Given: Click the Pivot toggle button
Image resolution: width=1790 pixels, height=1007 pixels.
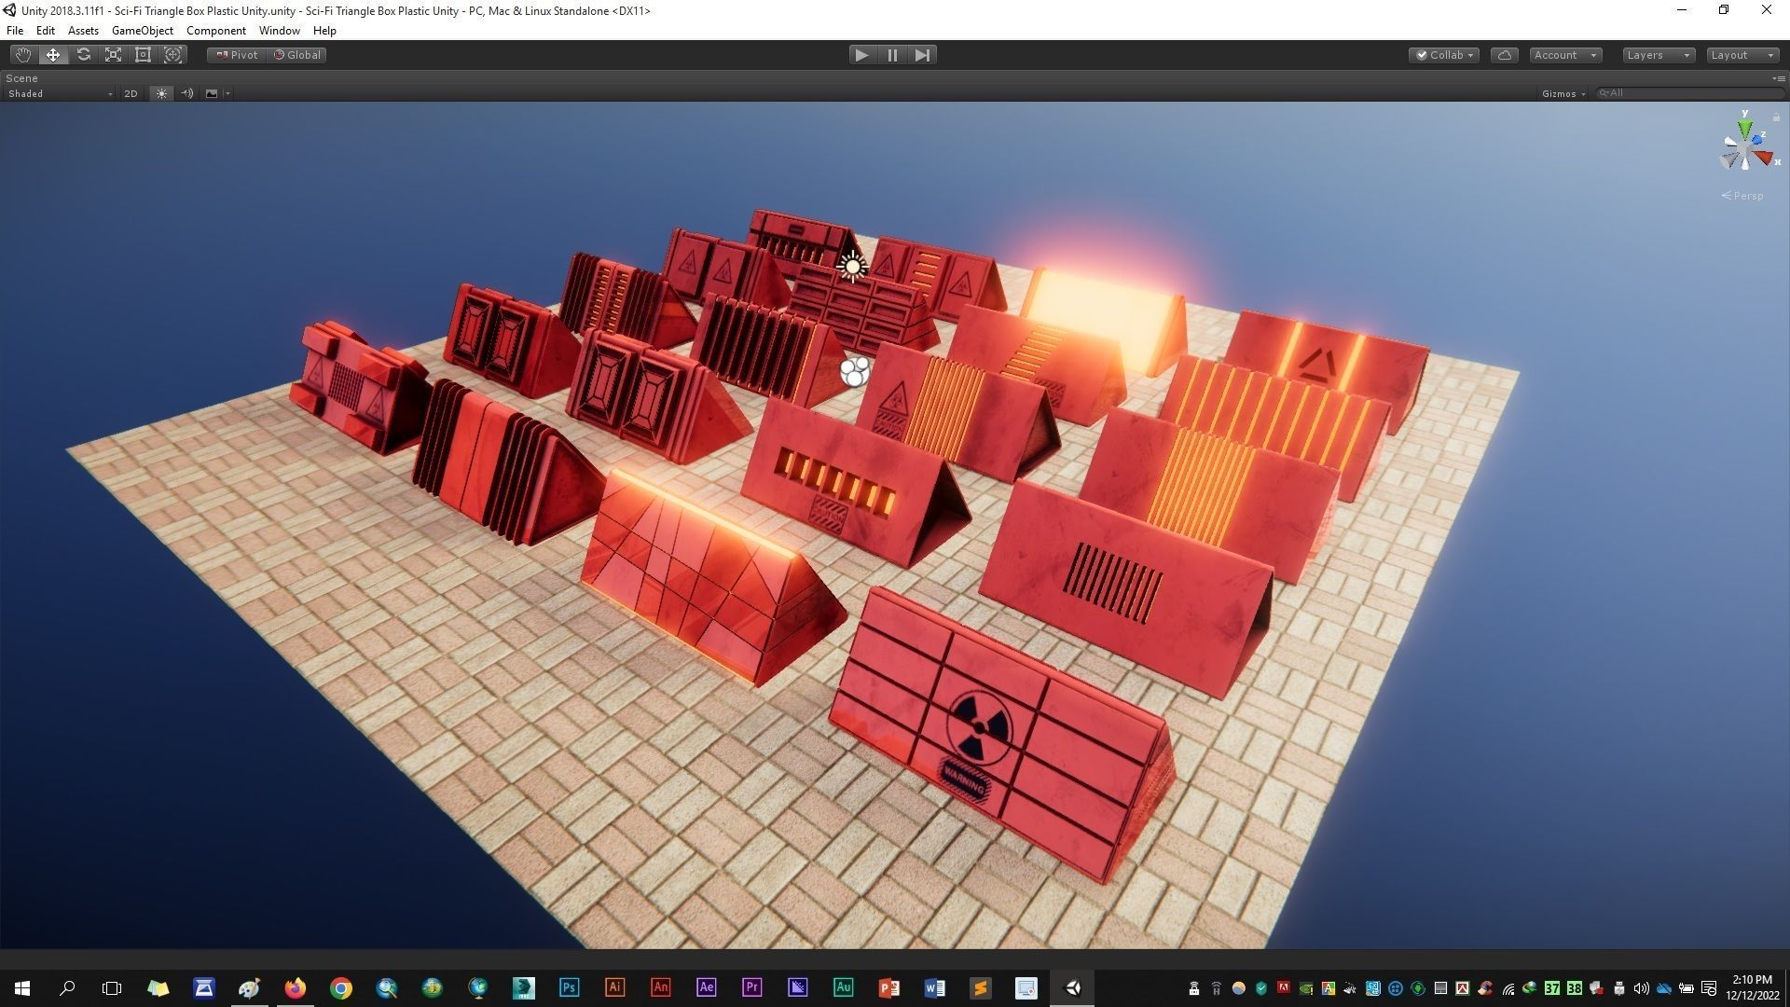Looking at the screenshot, I should pos(237,55).
